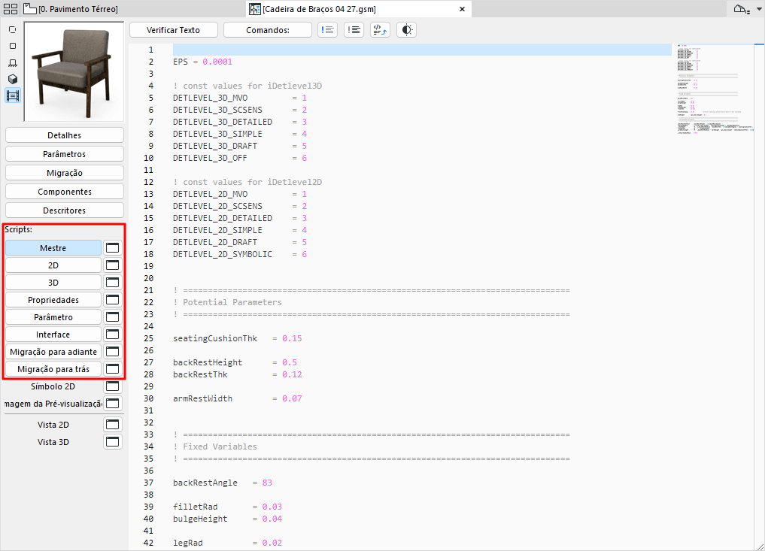Select the 3D cube preview icon
This screenshot has width=765, height=551.
12,78
